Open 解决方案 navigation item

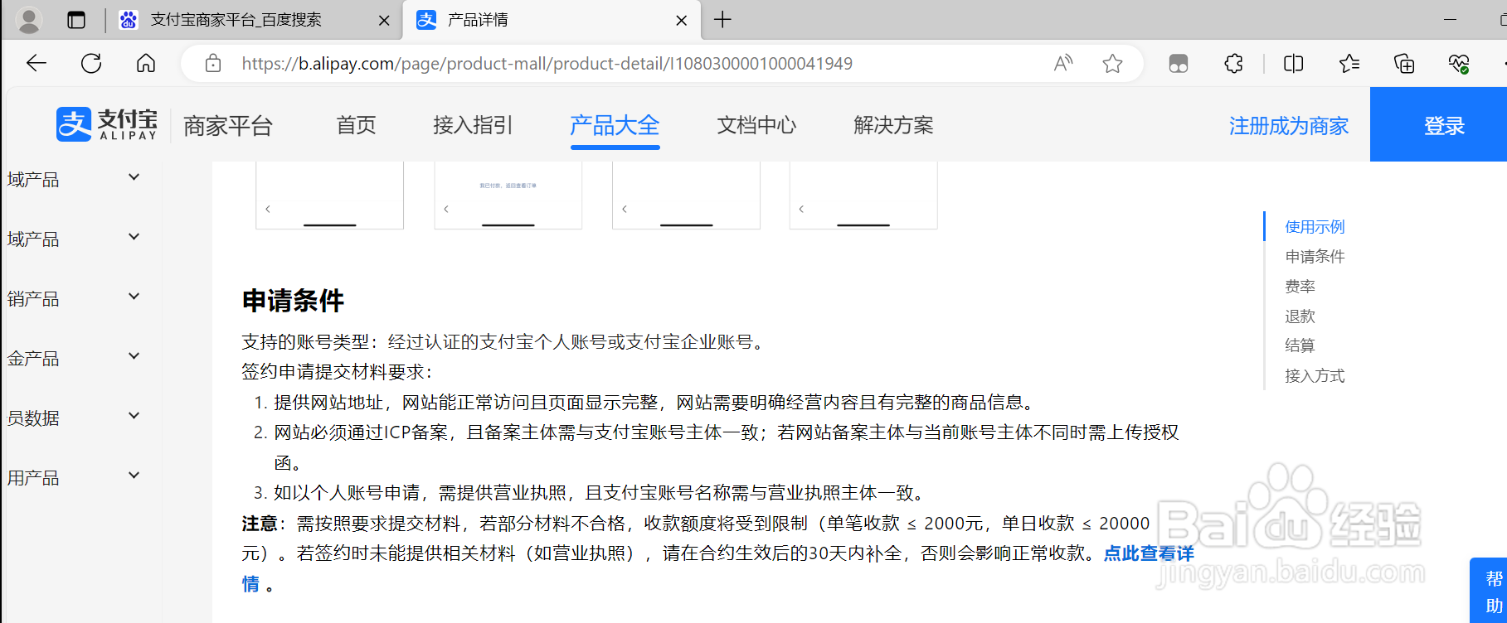pos(893,125)
